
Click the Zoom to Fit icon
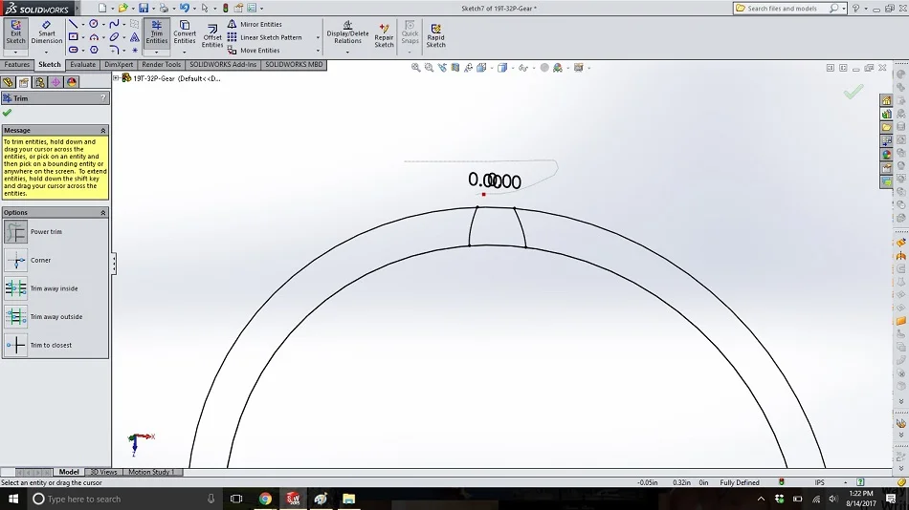point(415,68)
